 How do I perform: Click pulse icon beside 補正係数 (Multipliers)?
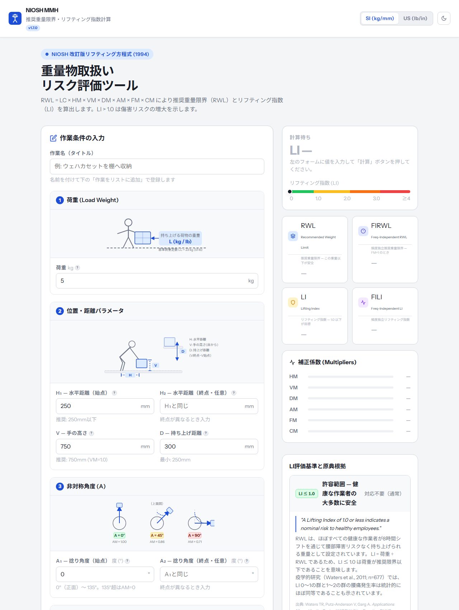[x=292, y=362]
